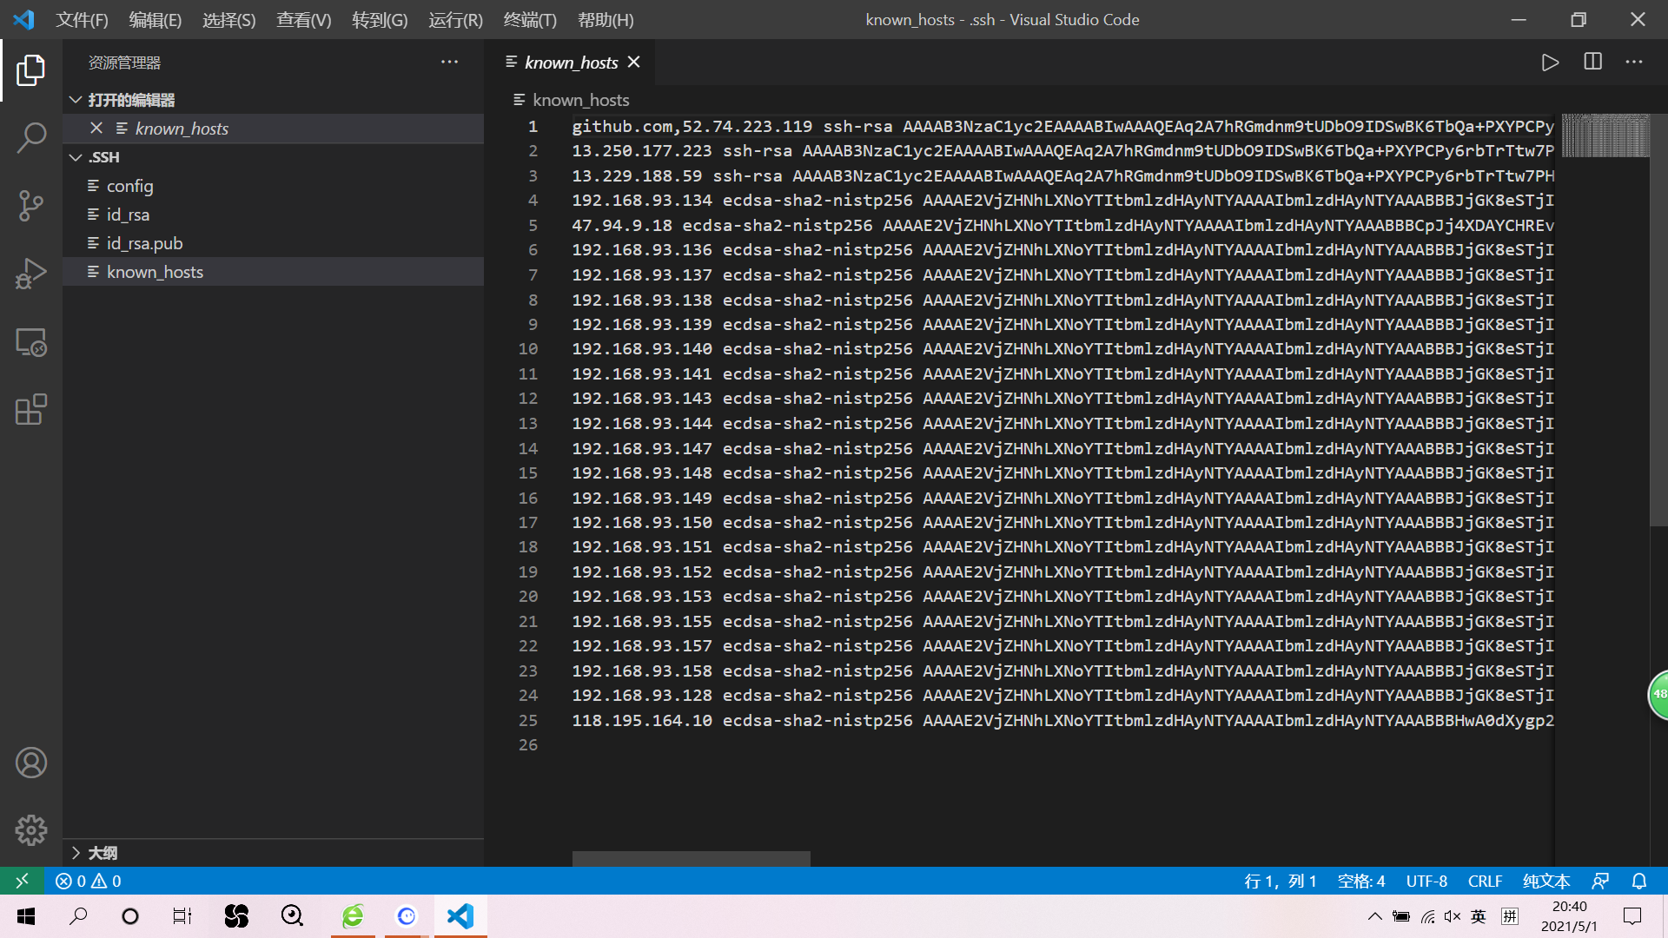Change line ending CRLF in status bar
1668x938 pixels.
tap(1485, 881)
